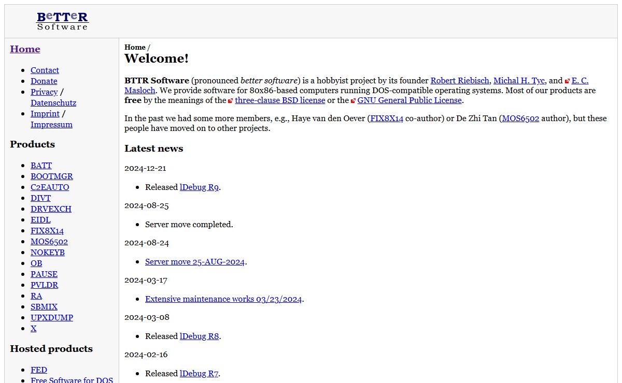Click the 2024-03-08 news date
The height and width of the screenshot is (383, 622).
tap(147, 317)
